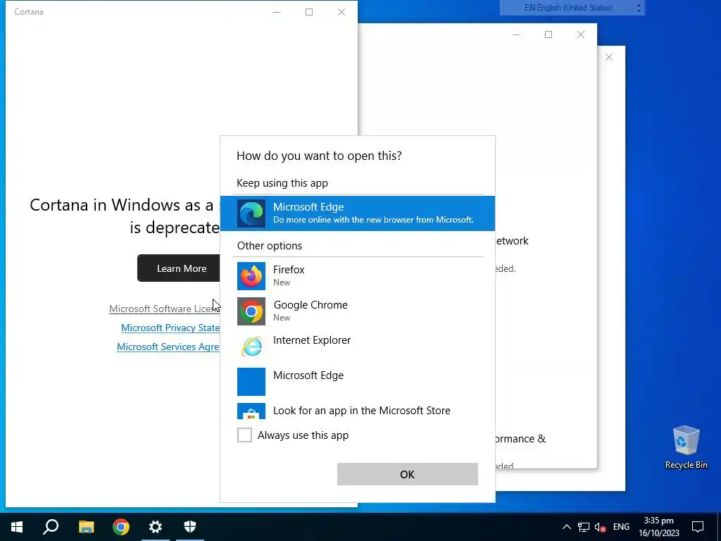Open the Action Center notifications icon
The image size is (721, 541).
point(698,527)
